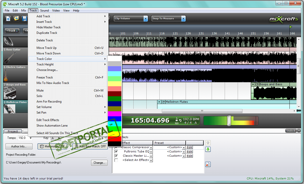Pick the dark red track color swatch
The height and width of the screenshot is (184, 304).
[115, 94]
